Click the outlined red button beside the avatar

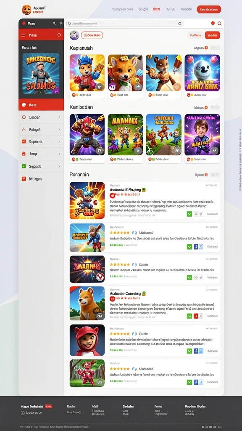pos(92,35)
